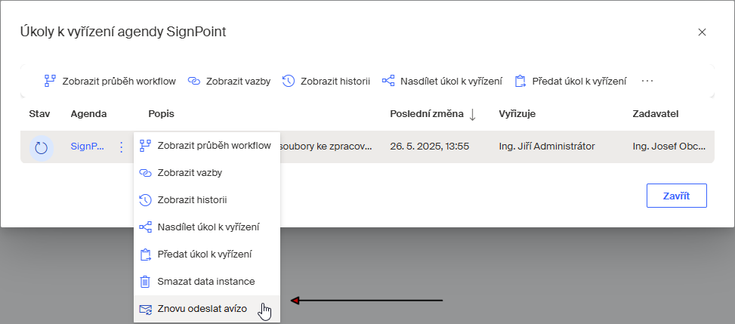Toggle the row's vertical three-dots menu
The width and height of the screenshot is (735, 324).
click(x=121, y=147)
